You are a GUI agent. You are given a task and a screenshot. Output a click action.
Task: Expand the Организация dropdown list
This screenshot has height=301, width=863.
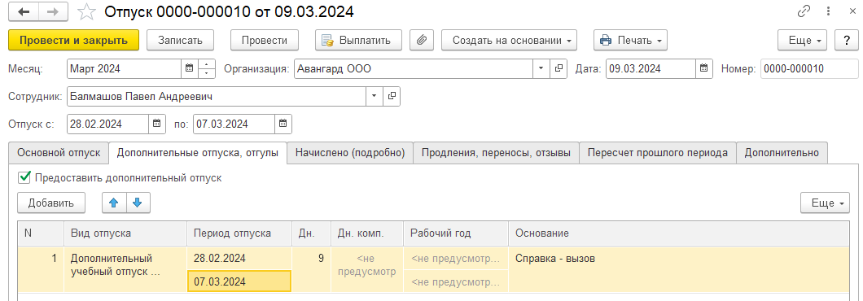[x=541, y=69]
